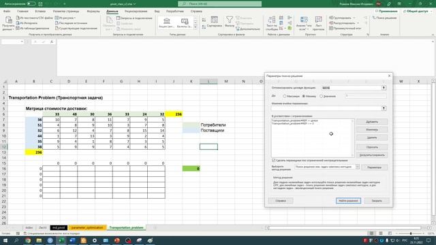Select the Stocks (Акции) data type
The image size is (436, 245).
pos(166,22)
